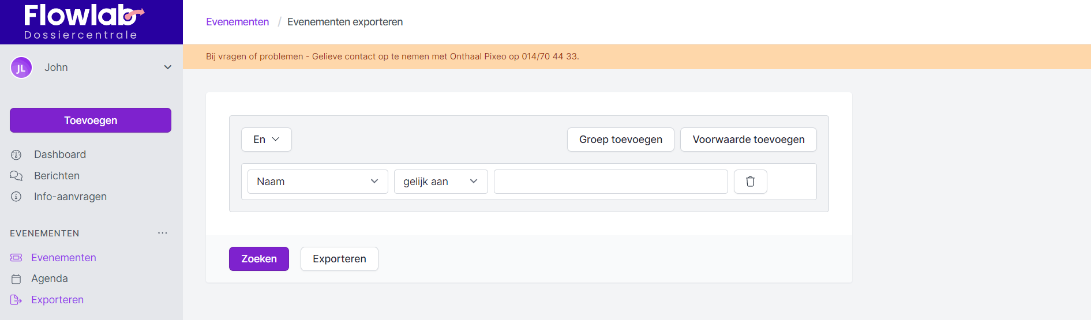Open the 'gelijk aan' operator dropdown

440,182
